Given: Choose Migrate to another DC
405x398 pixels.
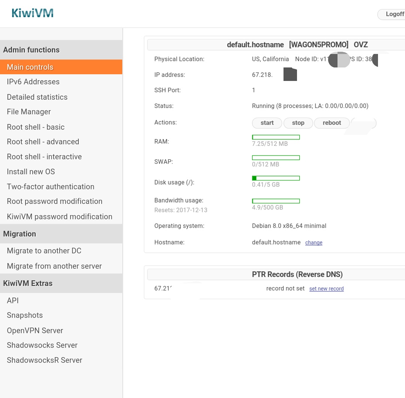Looking at the screenshot, I should tap(44, 251).
